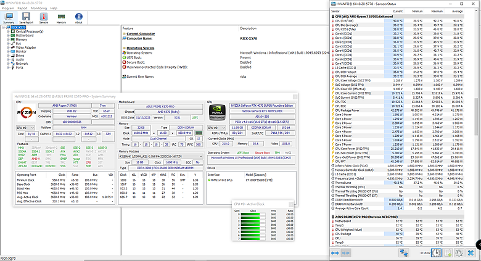The image size is (481, 261).
Task: Expand the Motherboard tree node
Action: [x=8, y=35]
